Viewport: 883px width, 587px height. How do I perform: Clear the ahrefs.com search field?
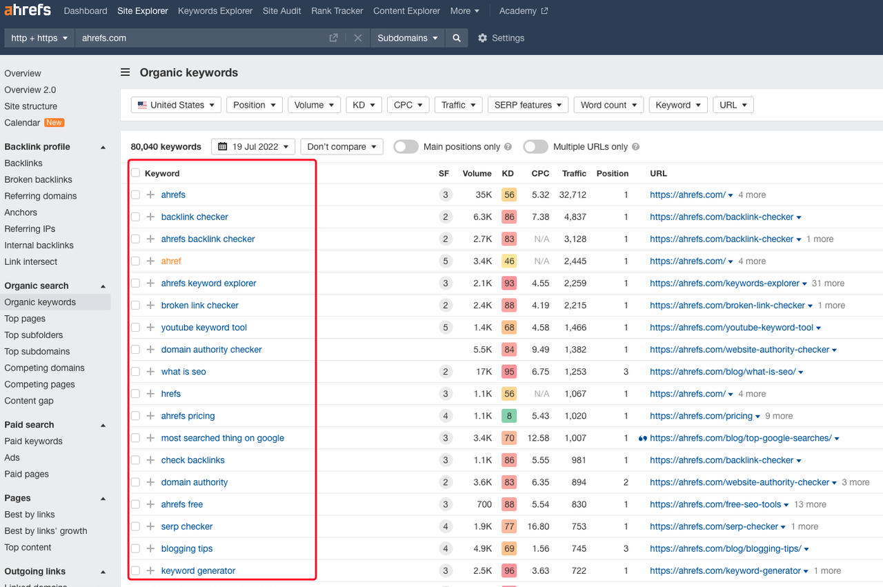(x=357, y=38)
